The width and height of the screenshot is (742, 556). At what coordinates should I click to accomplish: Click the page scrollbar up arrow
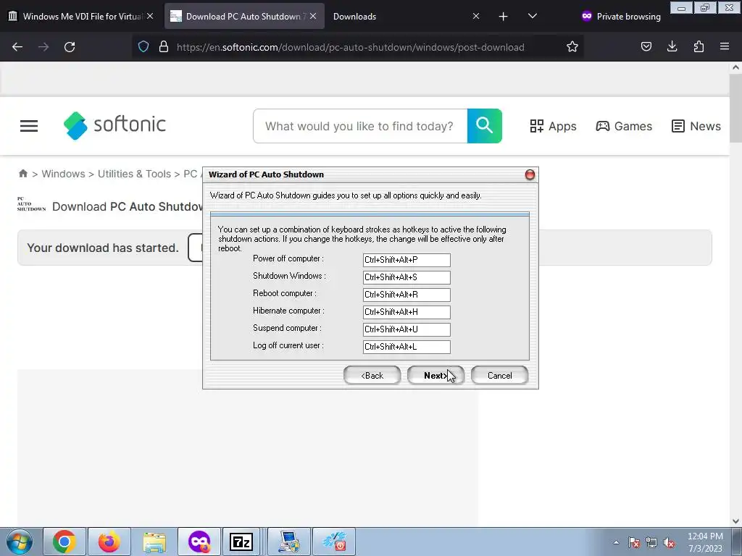click(735, 67)
